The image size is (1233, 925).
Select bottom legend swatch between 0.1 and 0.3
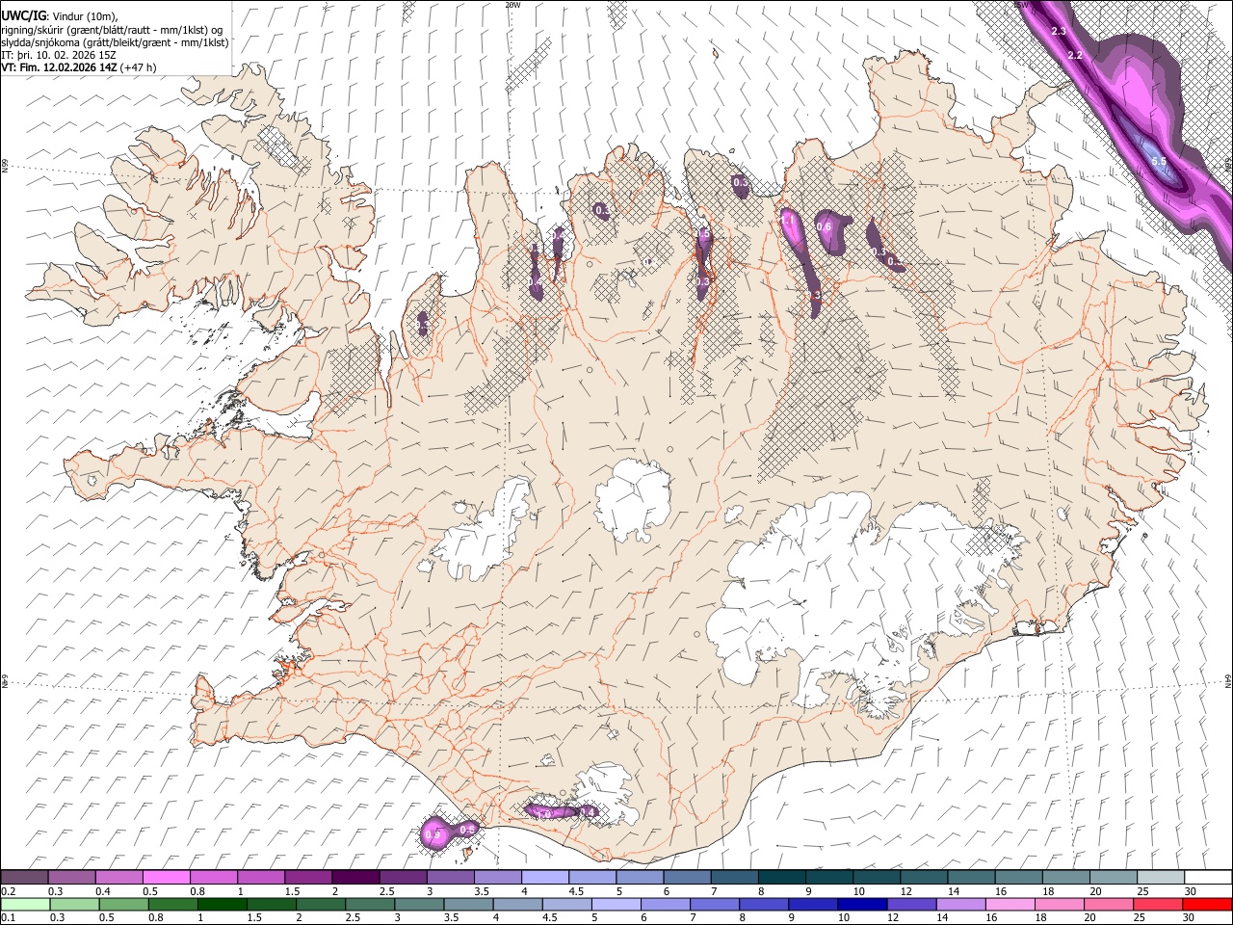pos(24,904)
